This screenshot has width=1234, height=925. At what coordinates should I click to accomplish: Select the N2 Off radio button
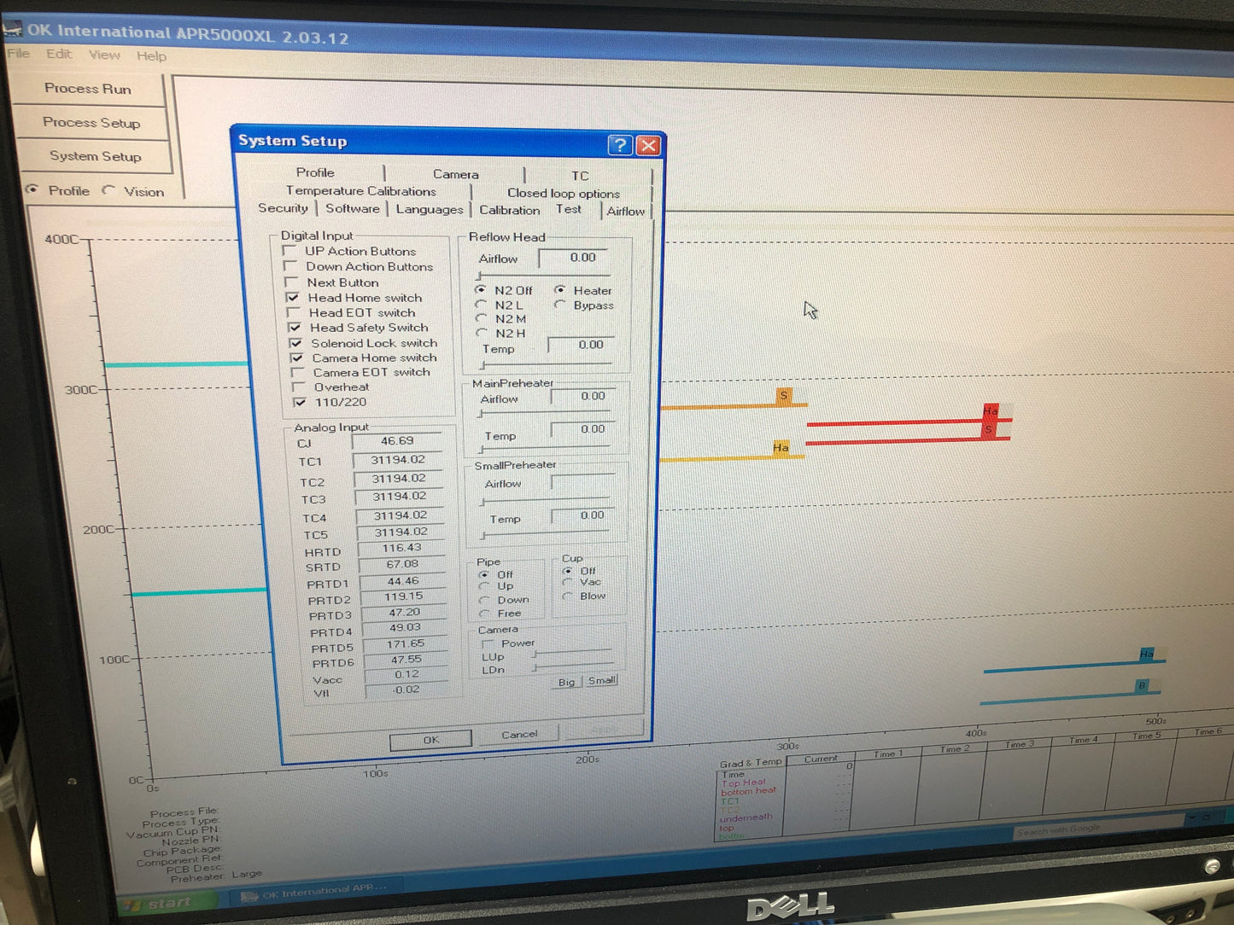click(481, 289)
